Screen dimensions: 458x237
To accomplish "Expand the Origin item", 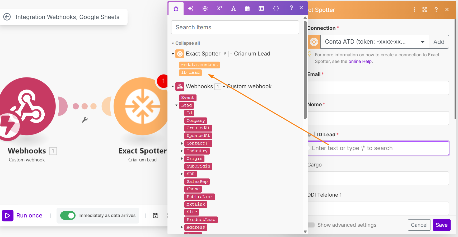I will coord(182,159).
